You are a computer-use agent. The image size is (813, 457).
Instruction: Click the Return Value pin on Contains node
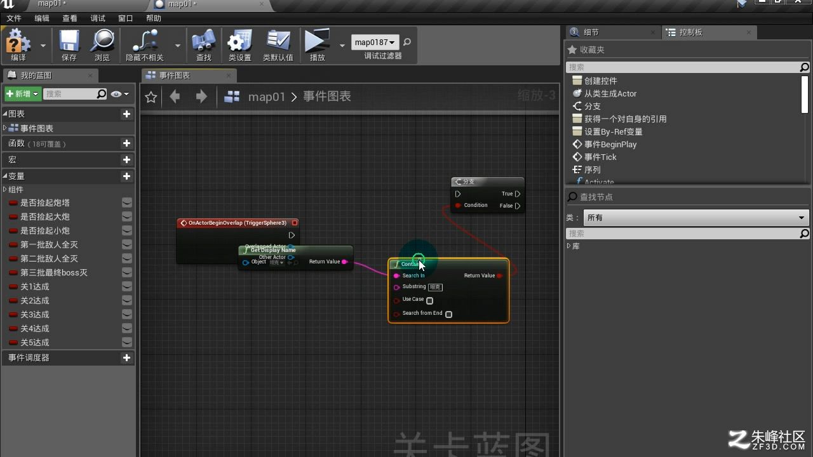[500, 276]
